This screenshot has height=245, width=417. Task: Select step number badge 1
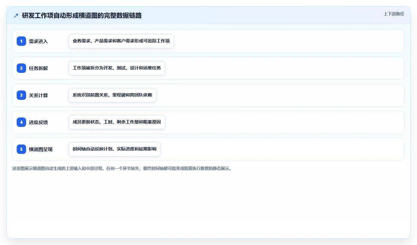[21, 41]
